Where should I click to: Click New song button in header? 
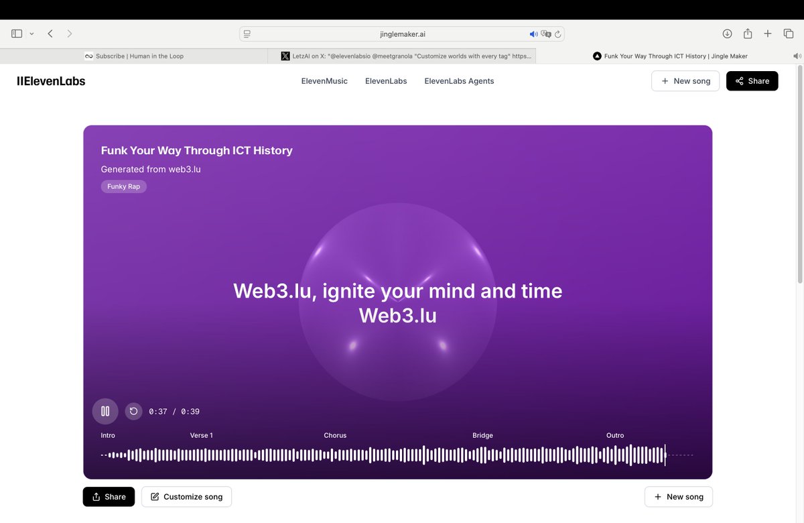point(685,81)
